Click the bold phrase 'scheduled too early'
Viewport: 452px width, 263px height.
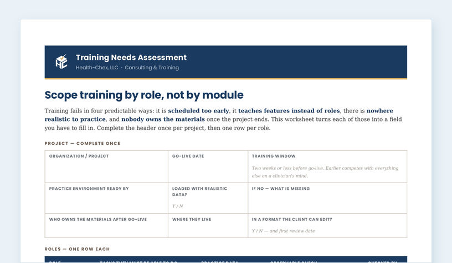[x=198, y=111]
